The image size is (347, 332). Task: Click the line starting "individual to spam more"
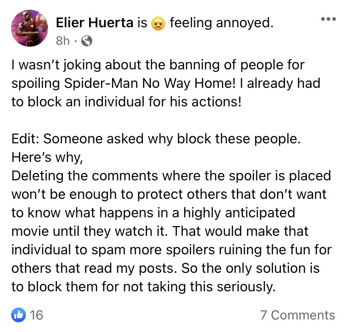tap(170, 250)
